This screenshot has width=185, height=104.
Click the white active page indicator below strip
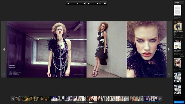(90, 103)
